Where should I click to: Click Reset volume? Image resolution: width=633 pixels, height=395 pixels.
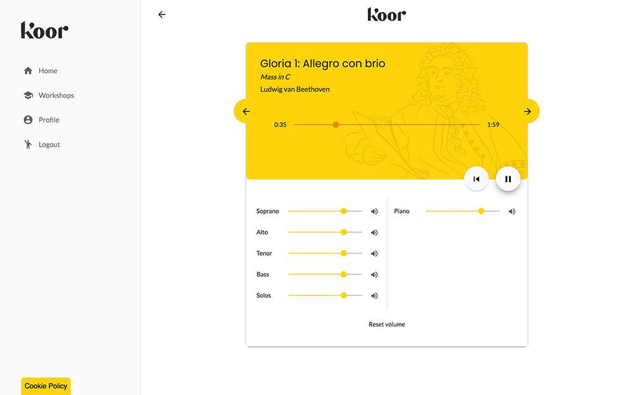387,324
